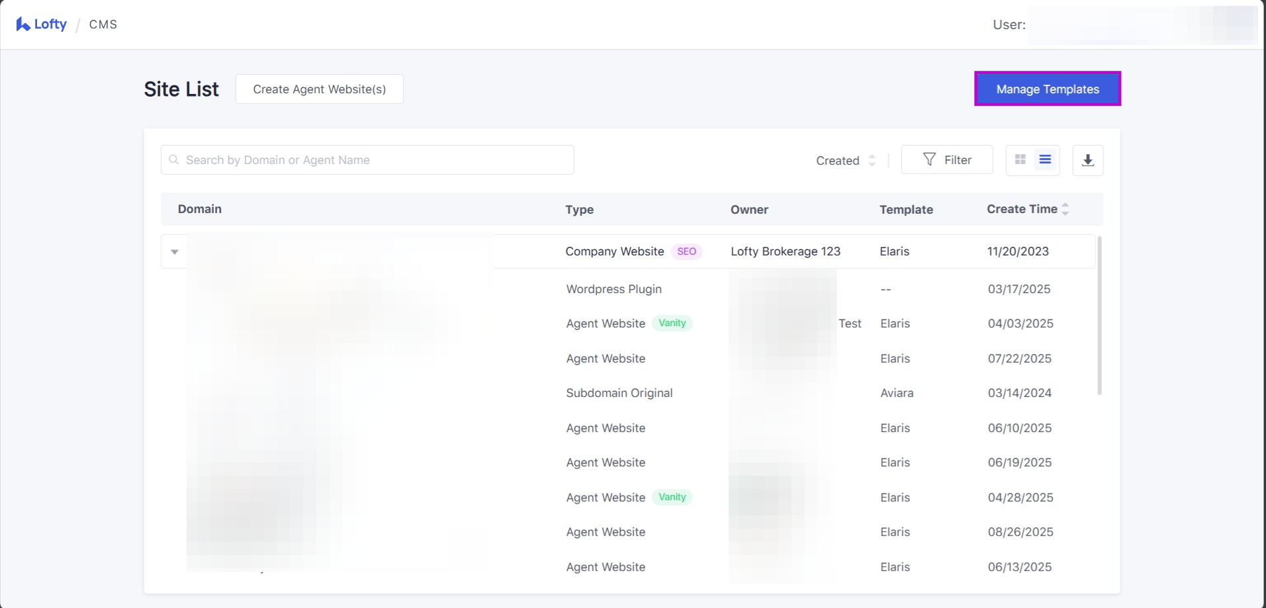This screenshot has width=1266, height=608.
Task: Click the SEO badge on Company Website
Action: point(686,251)
